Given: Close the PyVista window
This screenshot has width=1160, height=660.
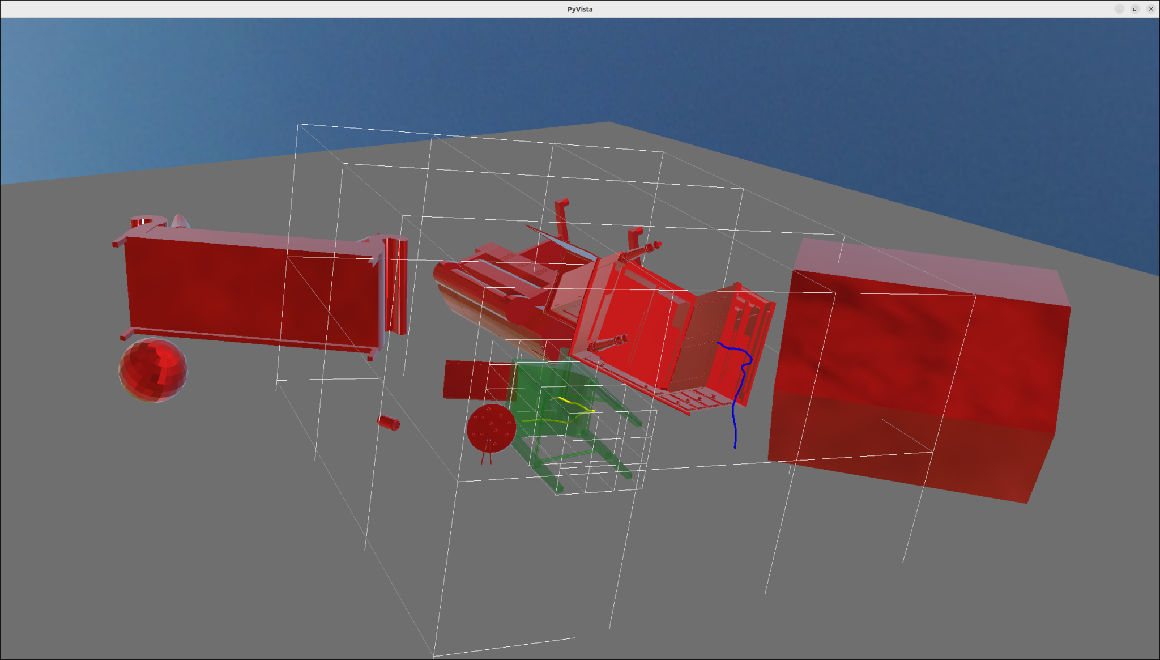Looking at the screenshot, I should (1151, 9).
